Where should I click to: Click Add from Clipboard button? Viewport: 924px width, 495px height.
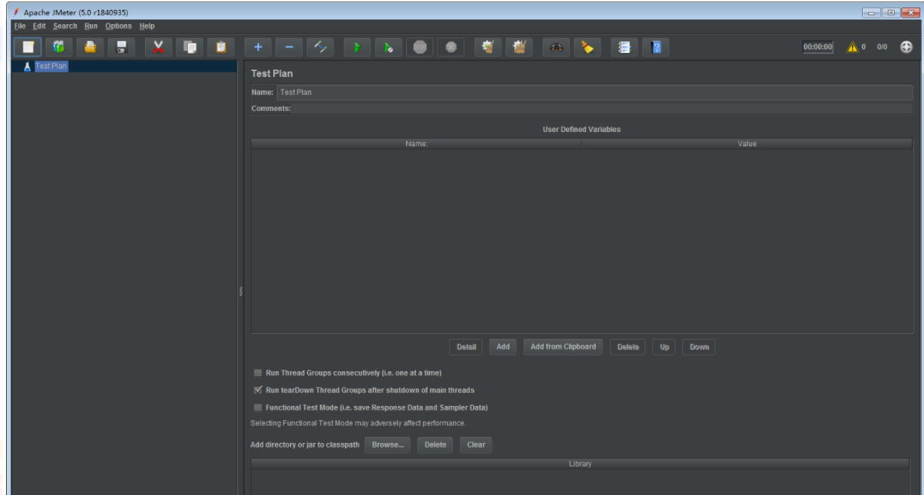point(563,347)
